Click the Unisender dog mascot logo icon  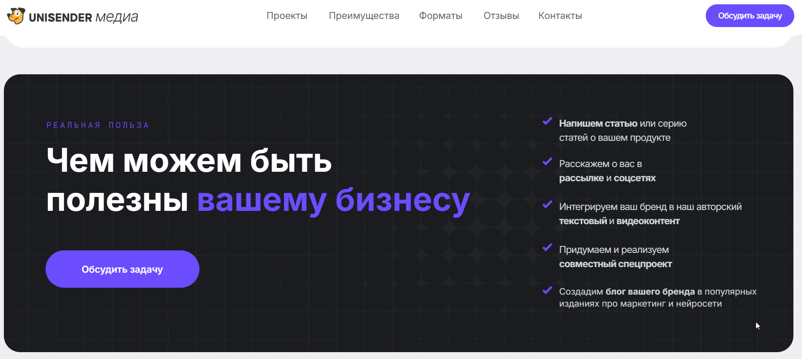coord(16,16)
